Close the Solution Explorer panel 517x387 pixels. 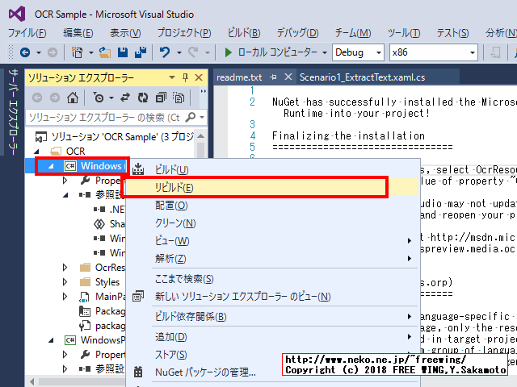point(199,77)
